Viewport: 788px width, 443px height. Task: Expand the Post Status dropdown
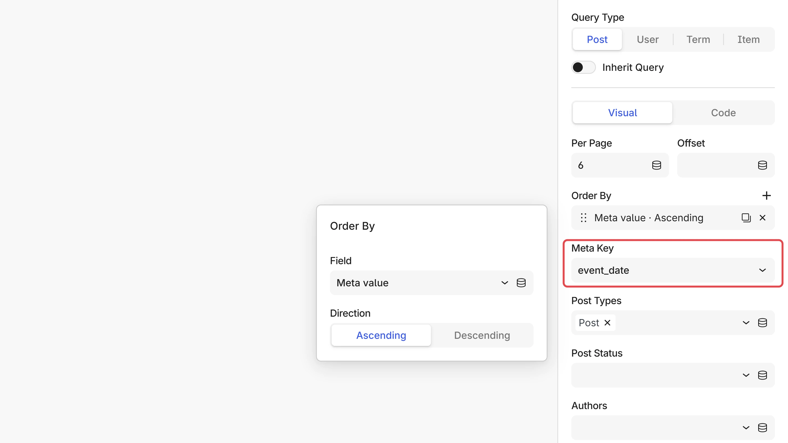click(x=746, y=375)
